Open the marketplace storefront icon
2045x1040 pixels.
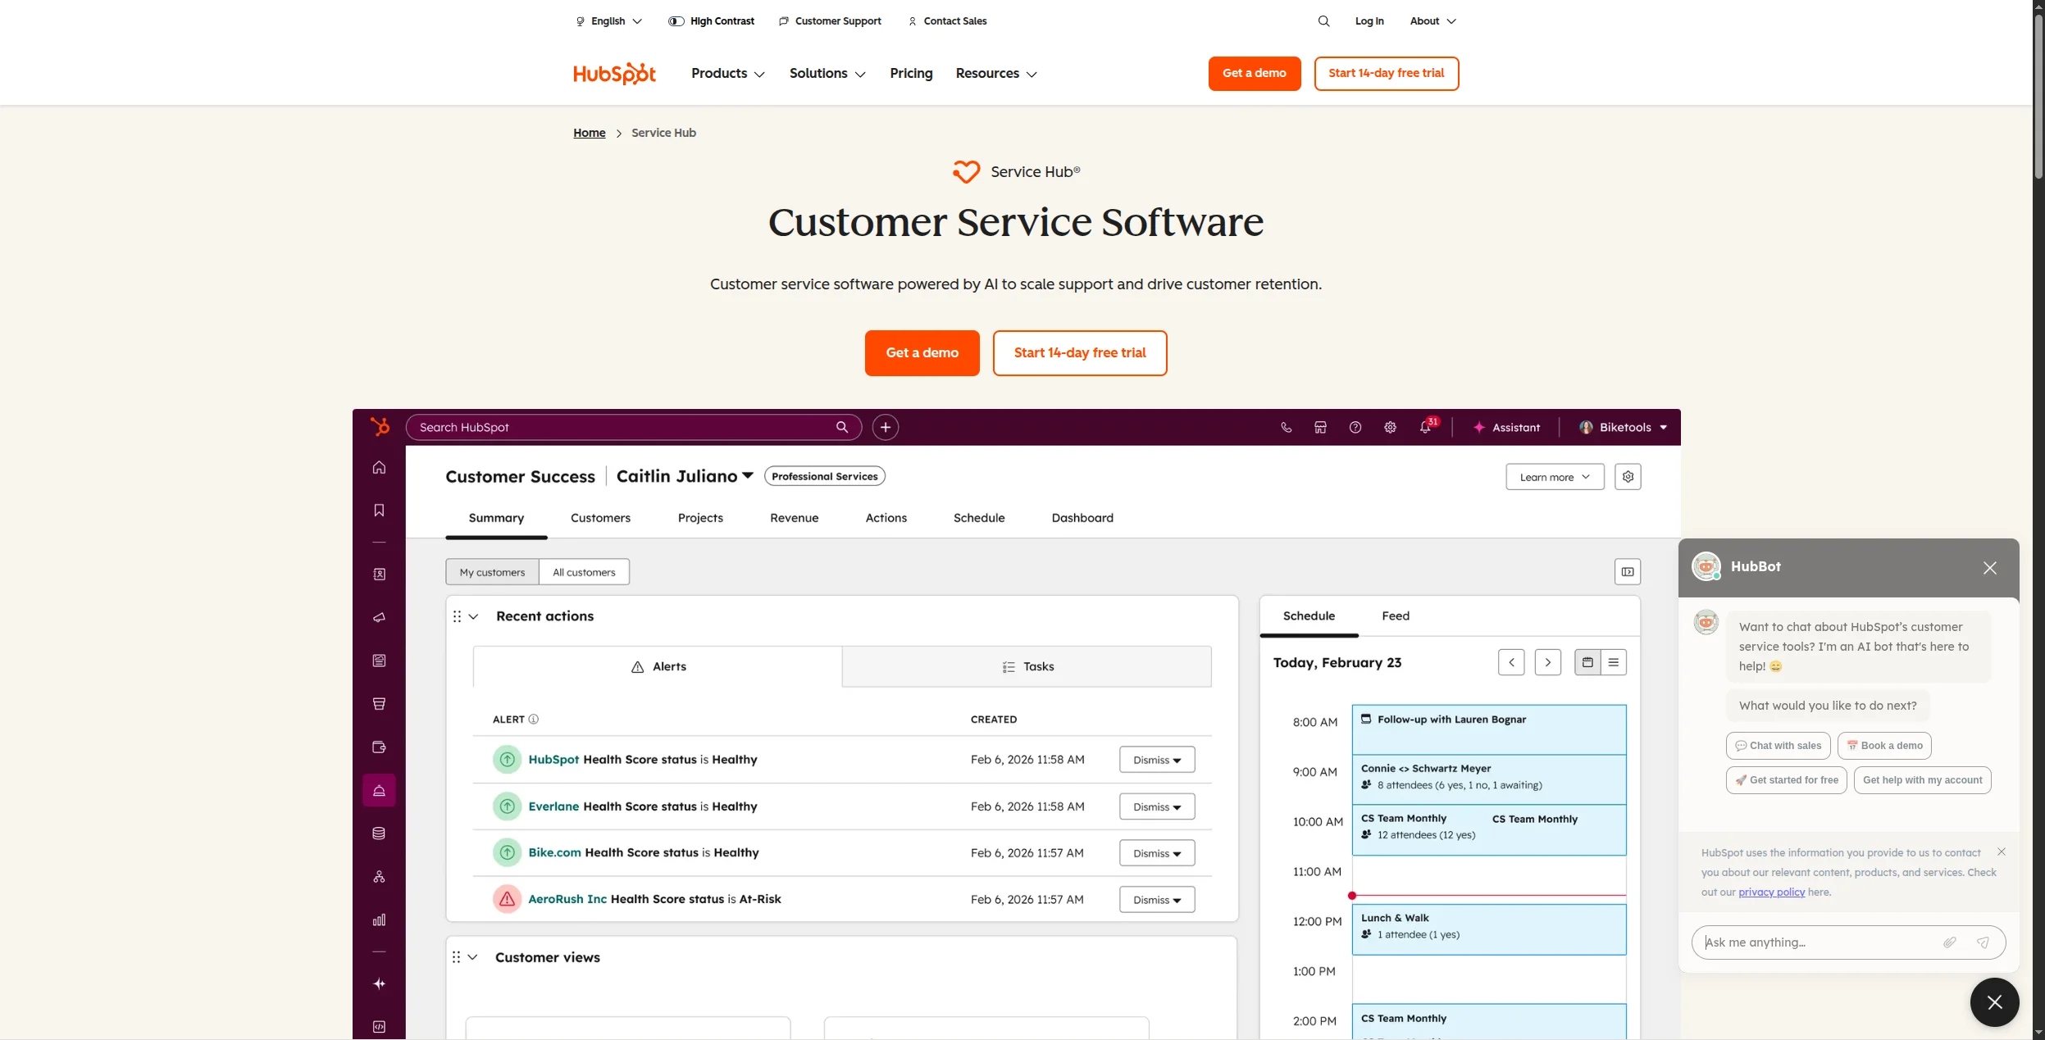click(x=1320, y=427)
